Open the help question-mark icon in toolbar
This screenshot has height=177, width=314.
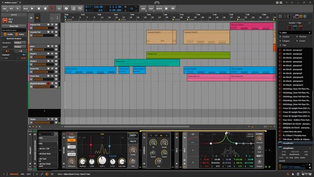pos(166,9)
